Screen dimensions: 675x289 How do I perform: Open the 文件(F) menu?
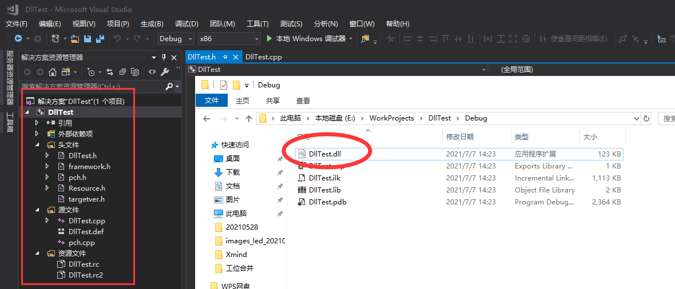17,23
